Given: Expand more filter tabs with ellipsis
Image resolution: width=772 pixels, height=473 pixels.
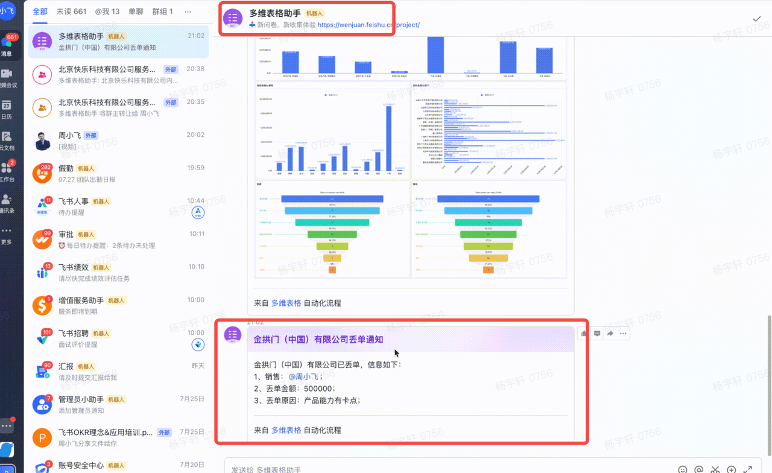Looking at the screenshot, I should coord(188,11).
